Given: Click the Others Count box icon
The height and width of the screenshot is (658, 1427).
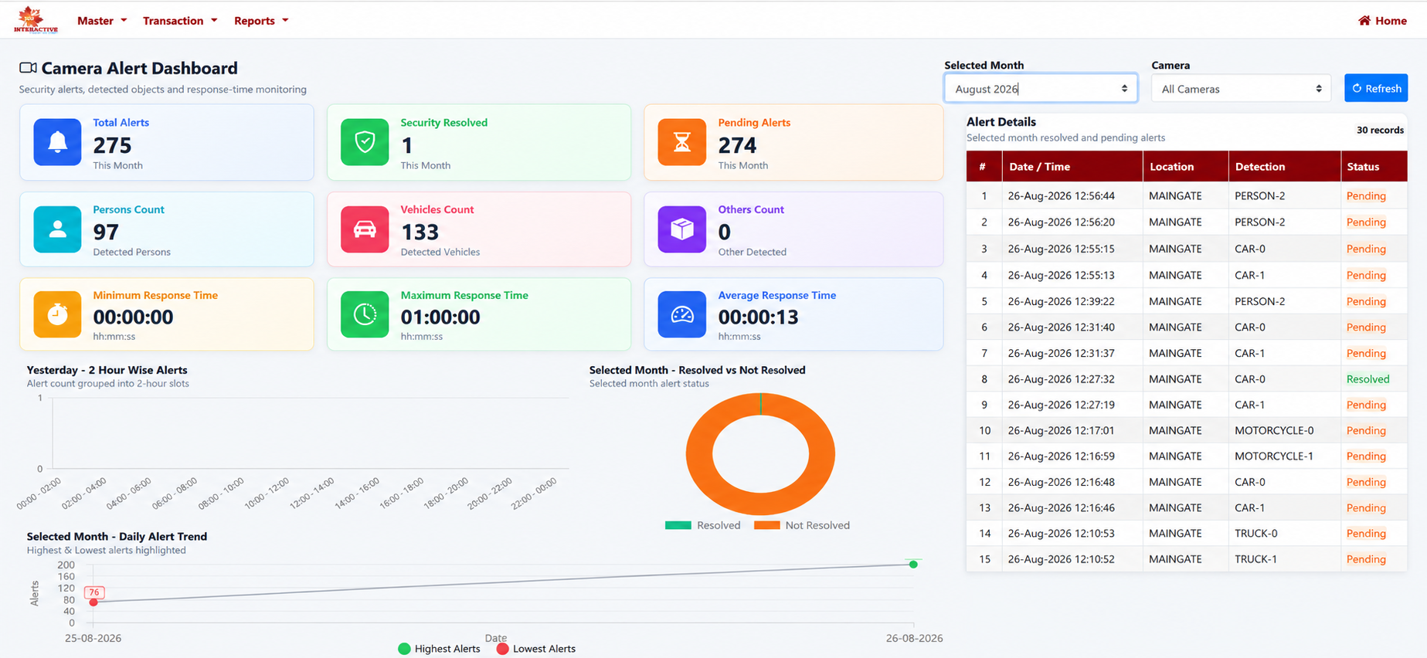Looking at the screenshot, I should (x=682, y=229).
